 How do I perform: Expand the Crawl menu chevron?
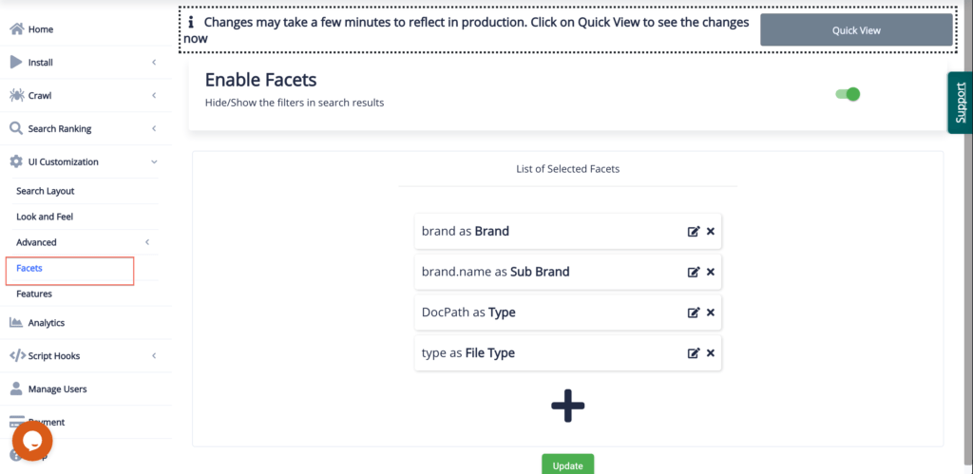click(154, 96)
